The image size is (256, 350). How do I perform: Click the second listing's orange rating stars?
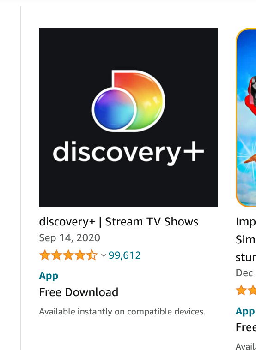246,291
